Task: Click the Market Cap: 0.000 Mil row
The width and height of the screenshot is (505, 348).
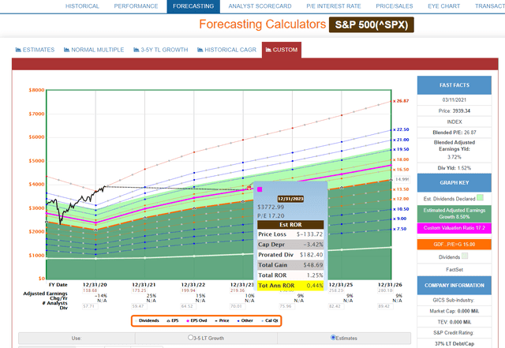Action: coord(454,311)
